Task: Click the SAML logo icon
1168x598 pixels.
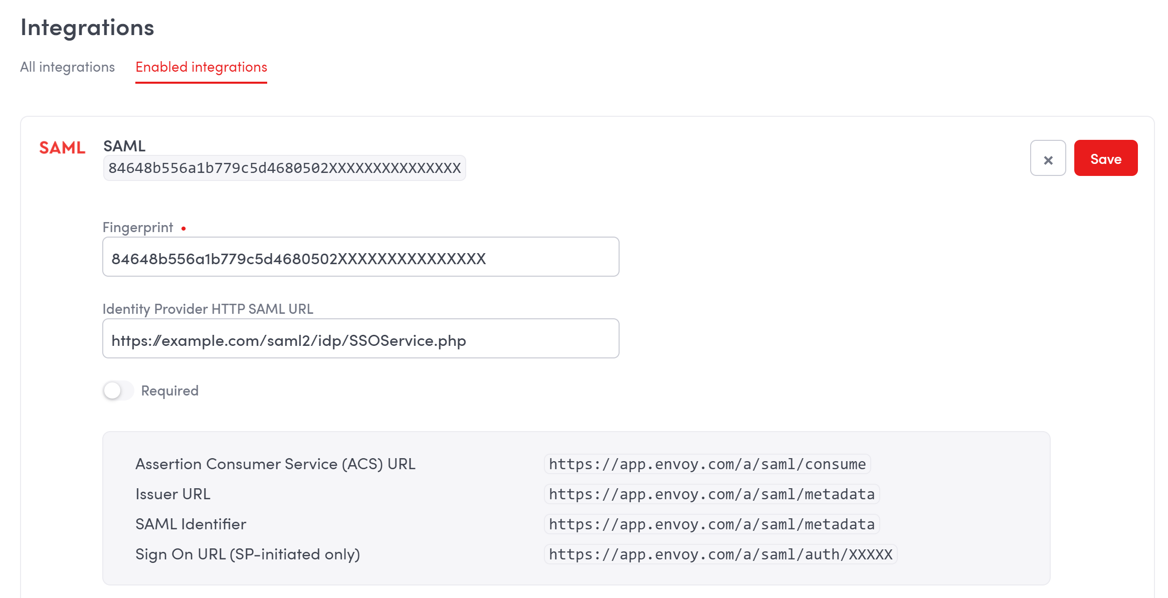Action: pos(62,148)
